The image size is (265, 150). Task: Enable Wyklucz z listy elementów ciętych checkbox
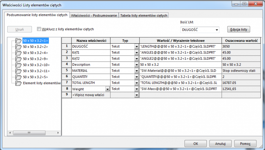click(39, 29)
